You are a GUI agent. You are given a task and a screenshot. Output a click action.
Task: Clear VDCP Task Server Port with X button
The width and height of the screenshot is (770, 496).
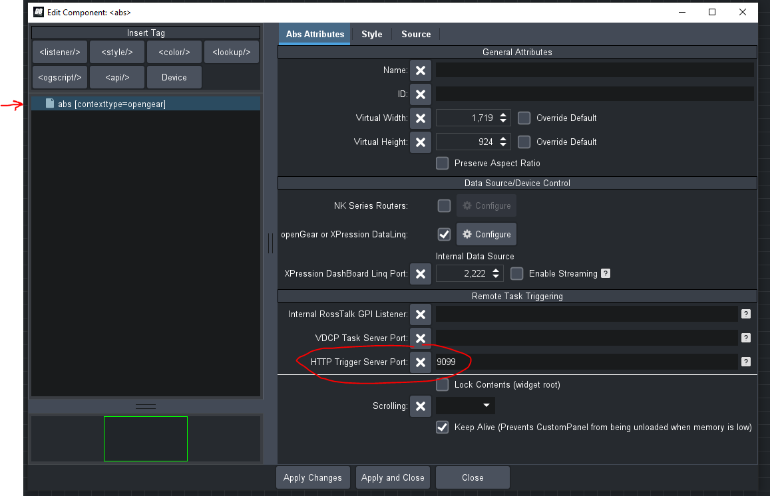click(421, 338)
